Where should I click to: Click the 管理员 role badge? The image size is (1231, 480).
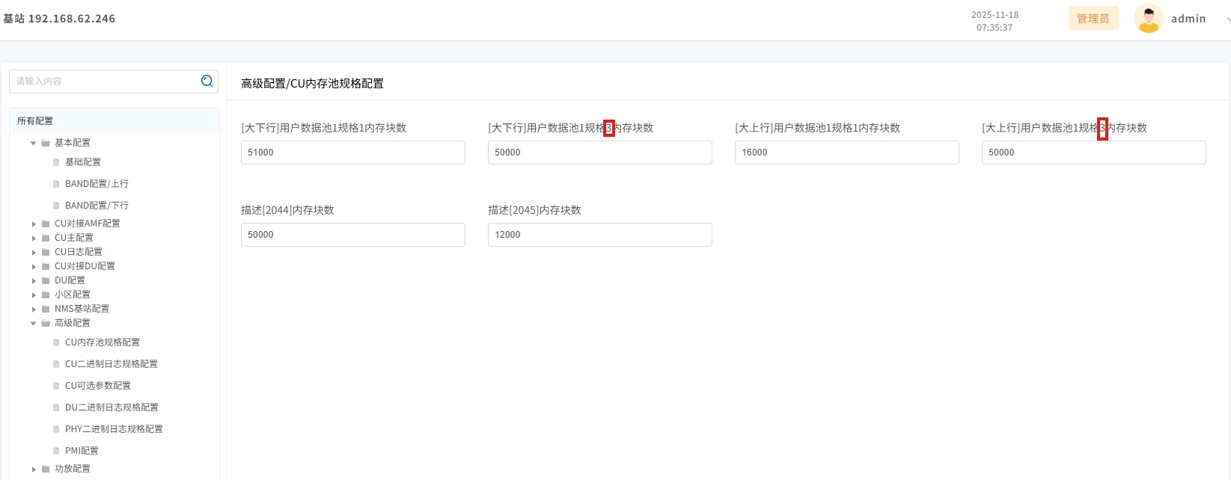(x=1093, y=19)
